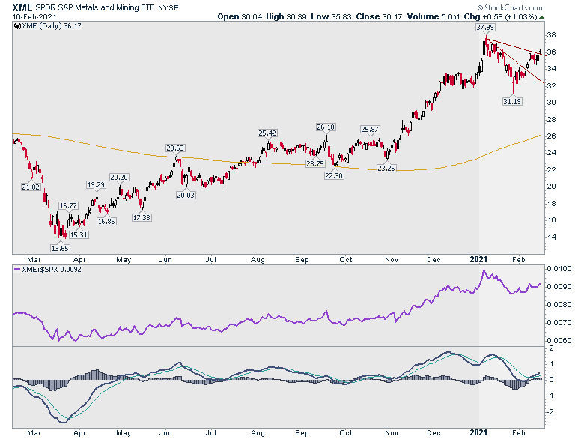Click the Mar label on bottom MACD axis
The height and width of the screenshot is (439, 584).
[34, 433]
